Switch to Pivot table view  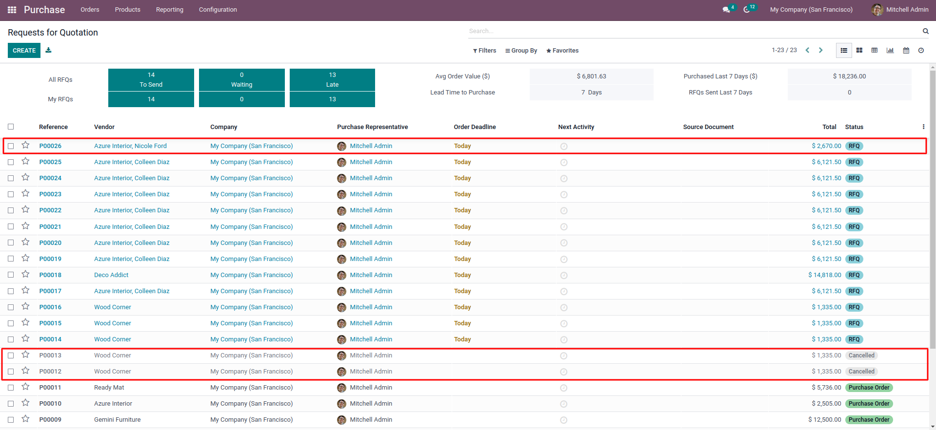pos(875,51)
